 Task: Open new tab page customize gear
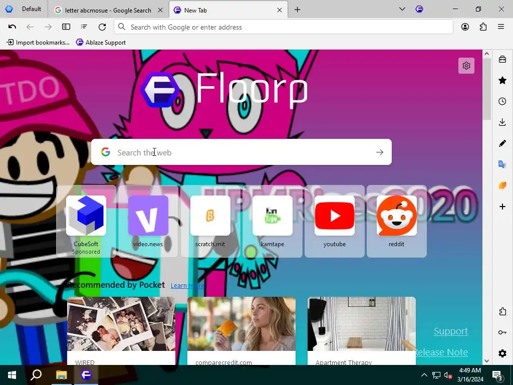466,66
